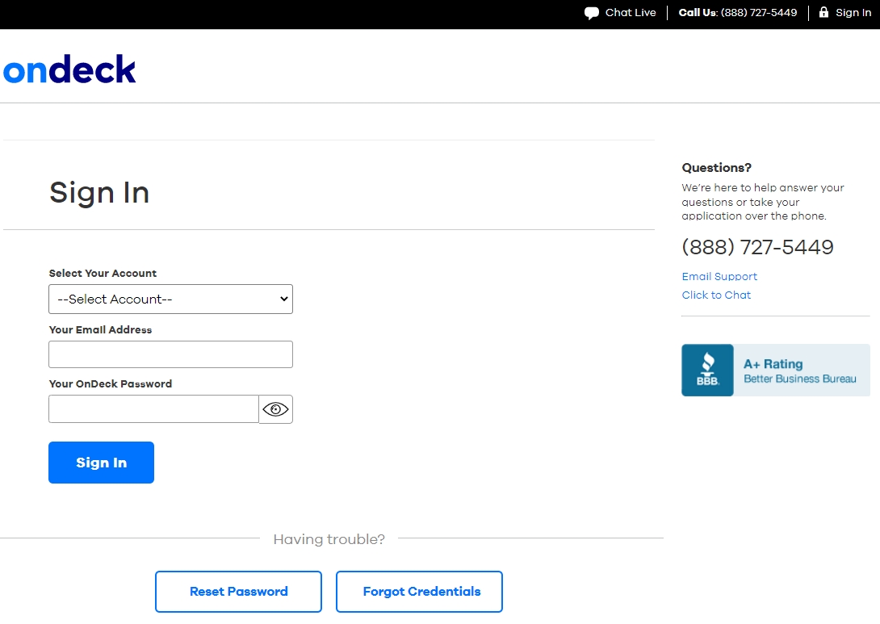880x624 pixels.
Task: Click the Having trouble? text
Action: click(329, 539)
